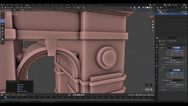Play the animation forward
188x106 pixels.
click(80, 95)
